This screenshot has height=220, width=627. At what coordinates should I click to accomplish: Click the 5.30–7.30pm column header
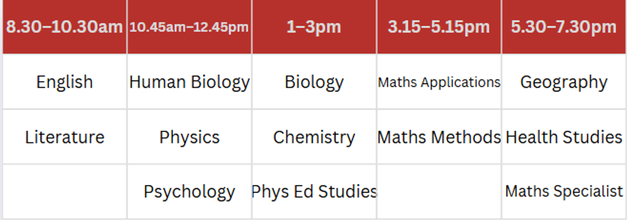coord(564,27)
